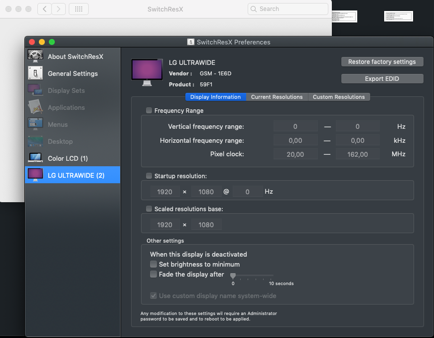
Task: Select Color LCD (1) in sidebar
Action: 73,158
